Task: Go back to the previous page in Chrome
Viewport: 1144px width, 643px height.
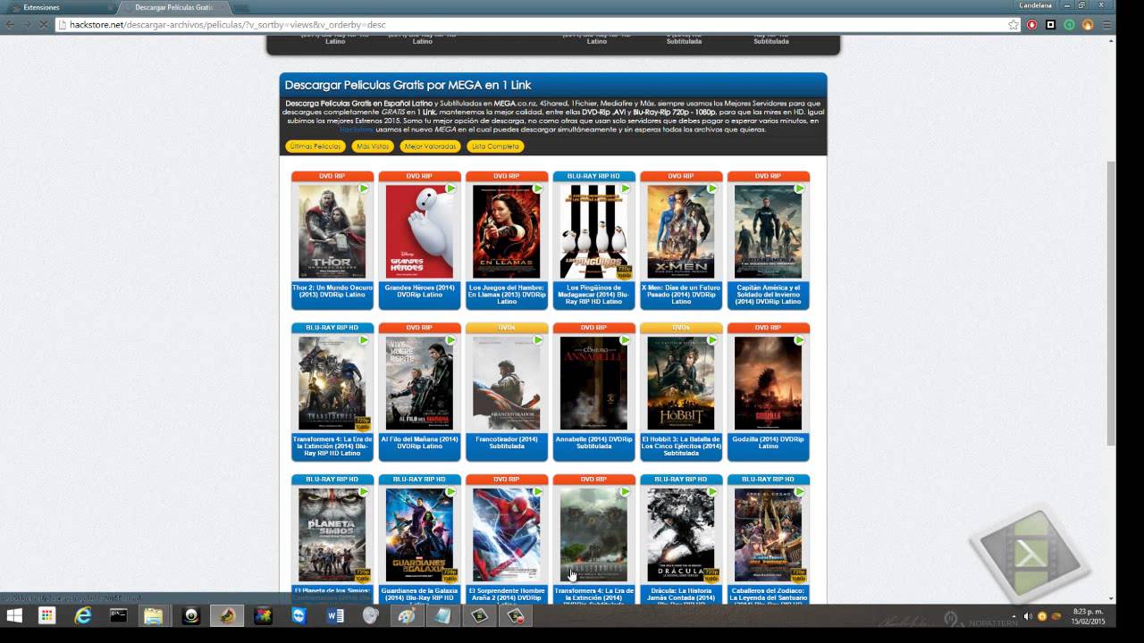Action: tap(10, 25)
